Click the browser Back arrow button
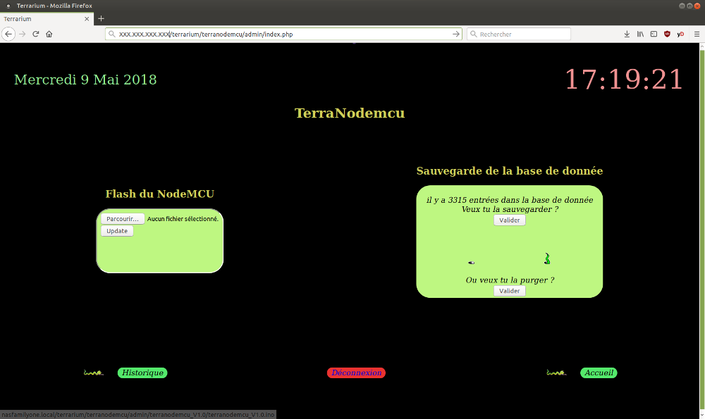 click(8, 34)
